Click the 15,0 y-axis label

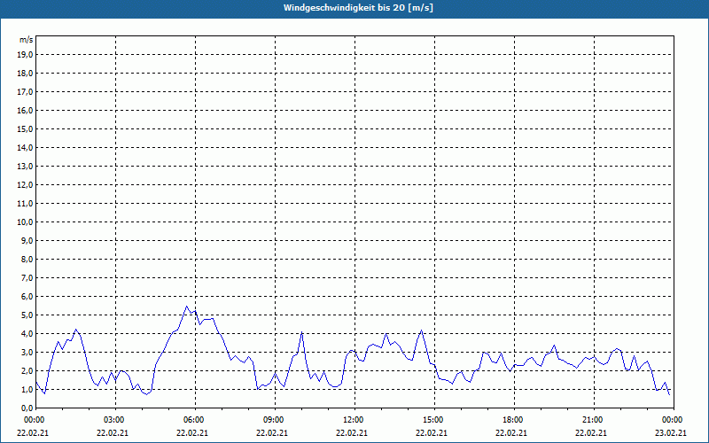(x=25, y=128)
